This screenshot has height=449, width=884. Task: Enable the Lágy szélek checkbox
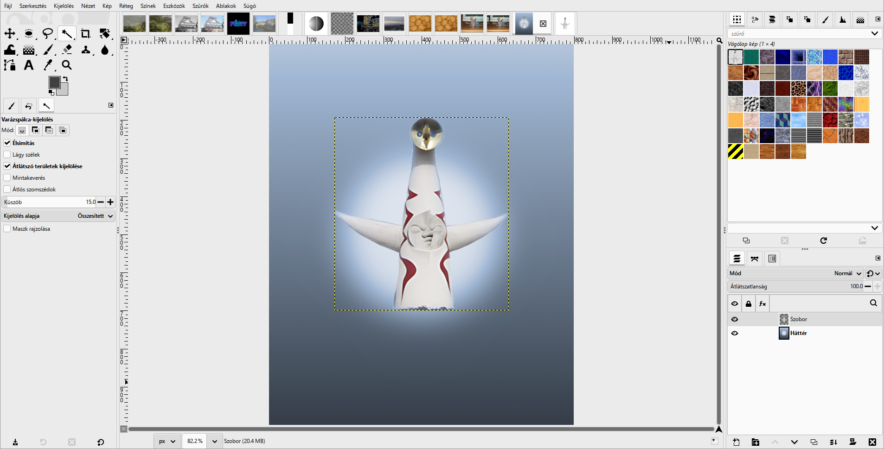[7, 154]
